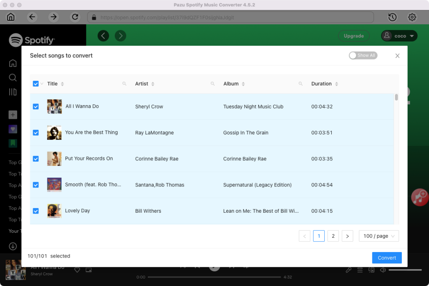Viewport: 429px width, 286px height.
Task: Click search icon in Album column
Action: (300, 84)
